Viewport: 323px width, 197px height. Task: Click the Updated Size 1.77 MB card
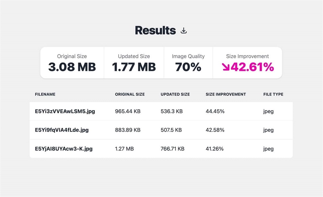(x=134, y=63)
